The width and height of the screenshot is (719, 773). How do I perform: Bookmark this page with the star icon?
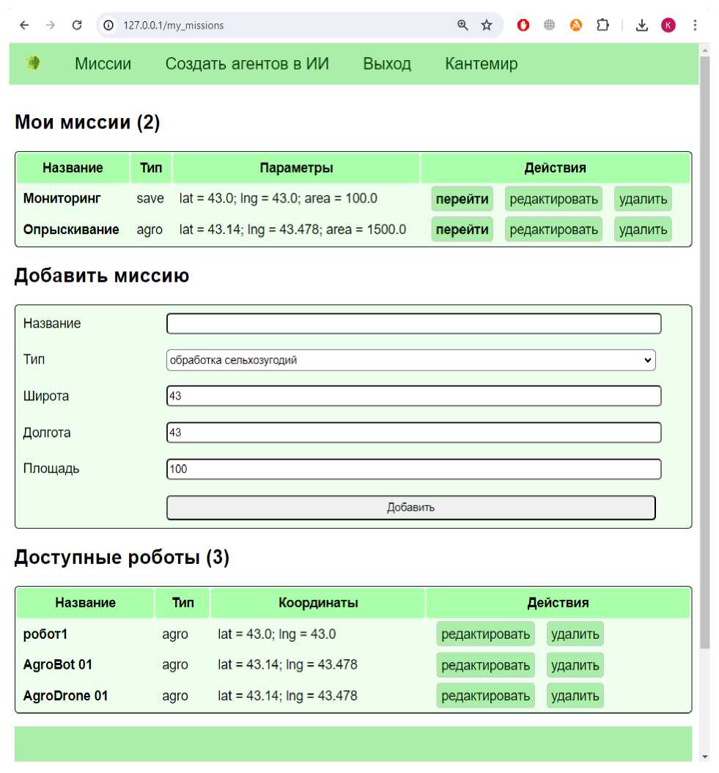click(487, 25)
